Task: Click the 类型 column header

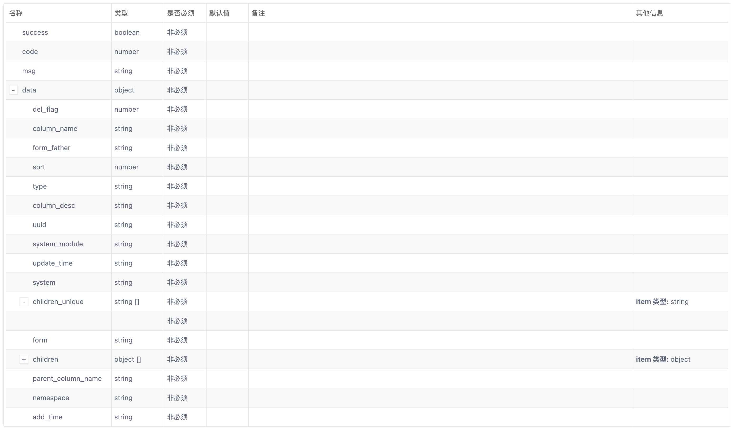Action: tap(121, 13)
